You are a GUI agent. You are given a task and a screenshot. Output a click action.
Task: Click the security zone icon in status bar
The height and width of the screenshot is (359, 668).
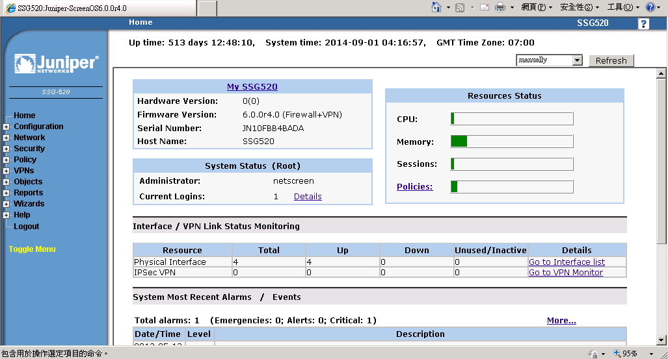[x=593, y=353]
